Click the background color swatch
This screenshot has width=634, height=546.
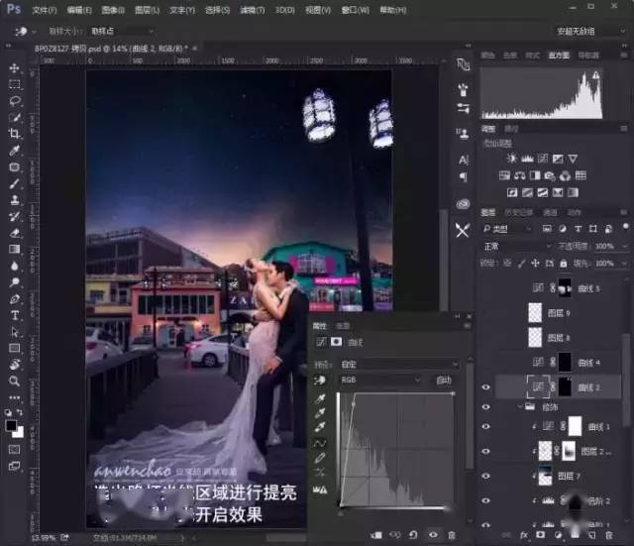(19, 432)
